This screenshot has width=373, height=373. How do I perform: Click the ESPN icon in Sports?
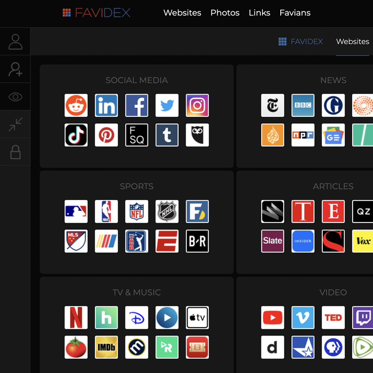pyautogui.click(x=167, y=241)
